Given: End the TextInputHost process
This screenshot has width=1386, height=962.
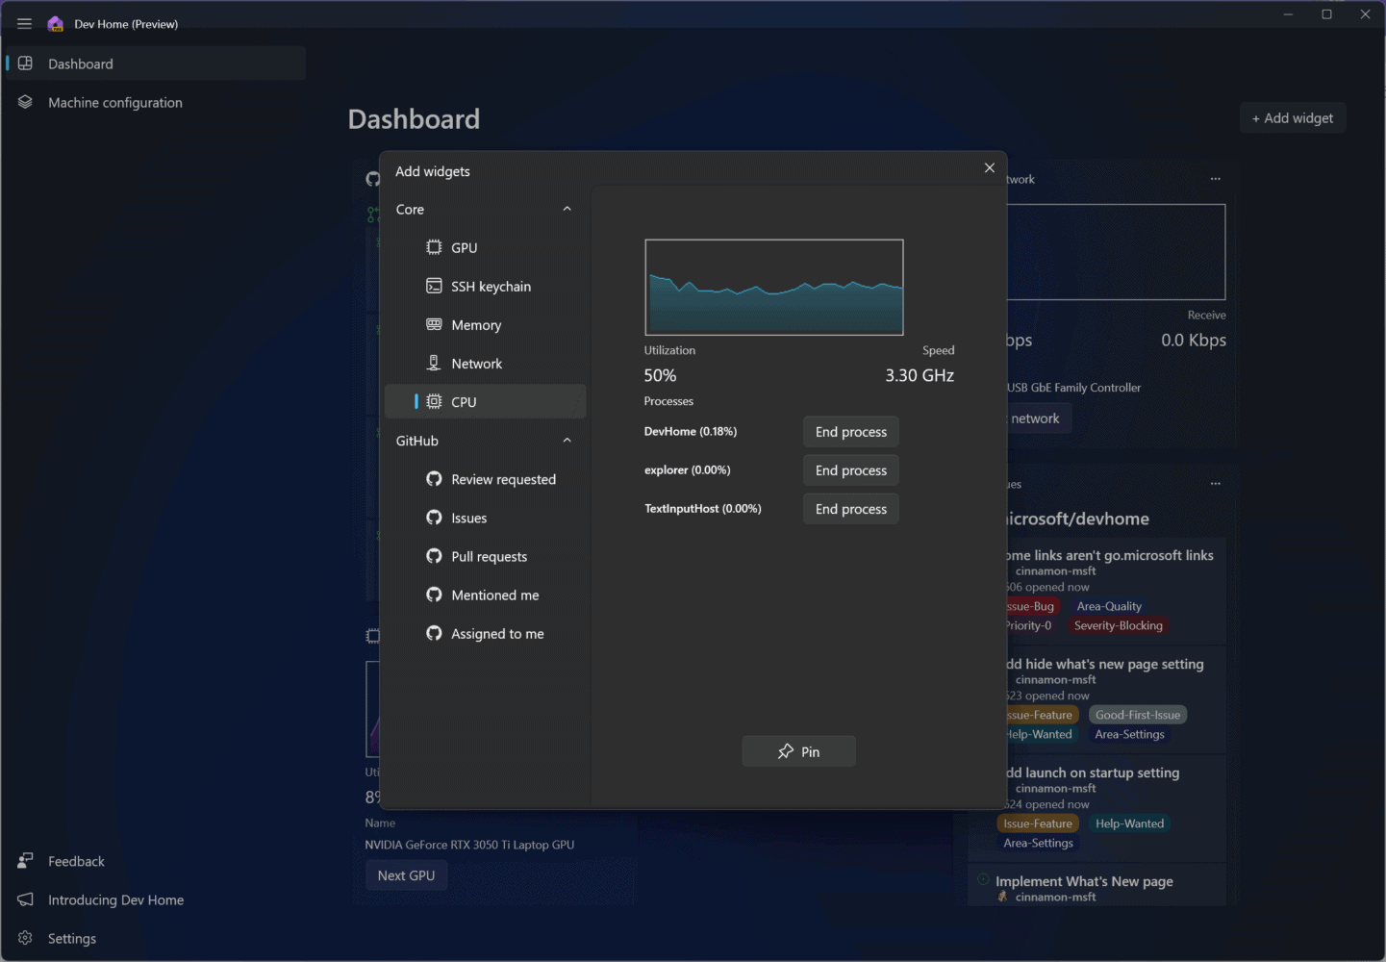Looking at the screenshot, I should coord(851,509).
